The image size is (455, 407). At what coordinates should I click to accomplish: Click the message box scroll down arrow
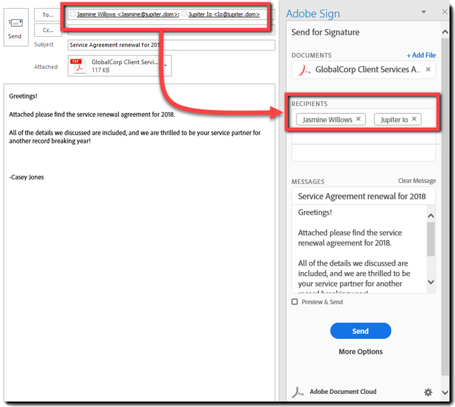click(x=431, y=282)
